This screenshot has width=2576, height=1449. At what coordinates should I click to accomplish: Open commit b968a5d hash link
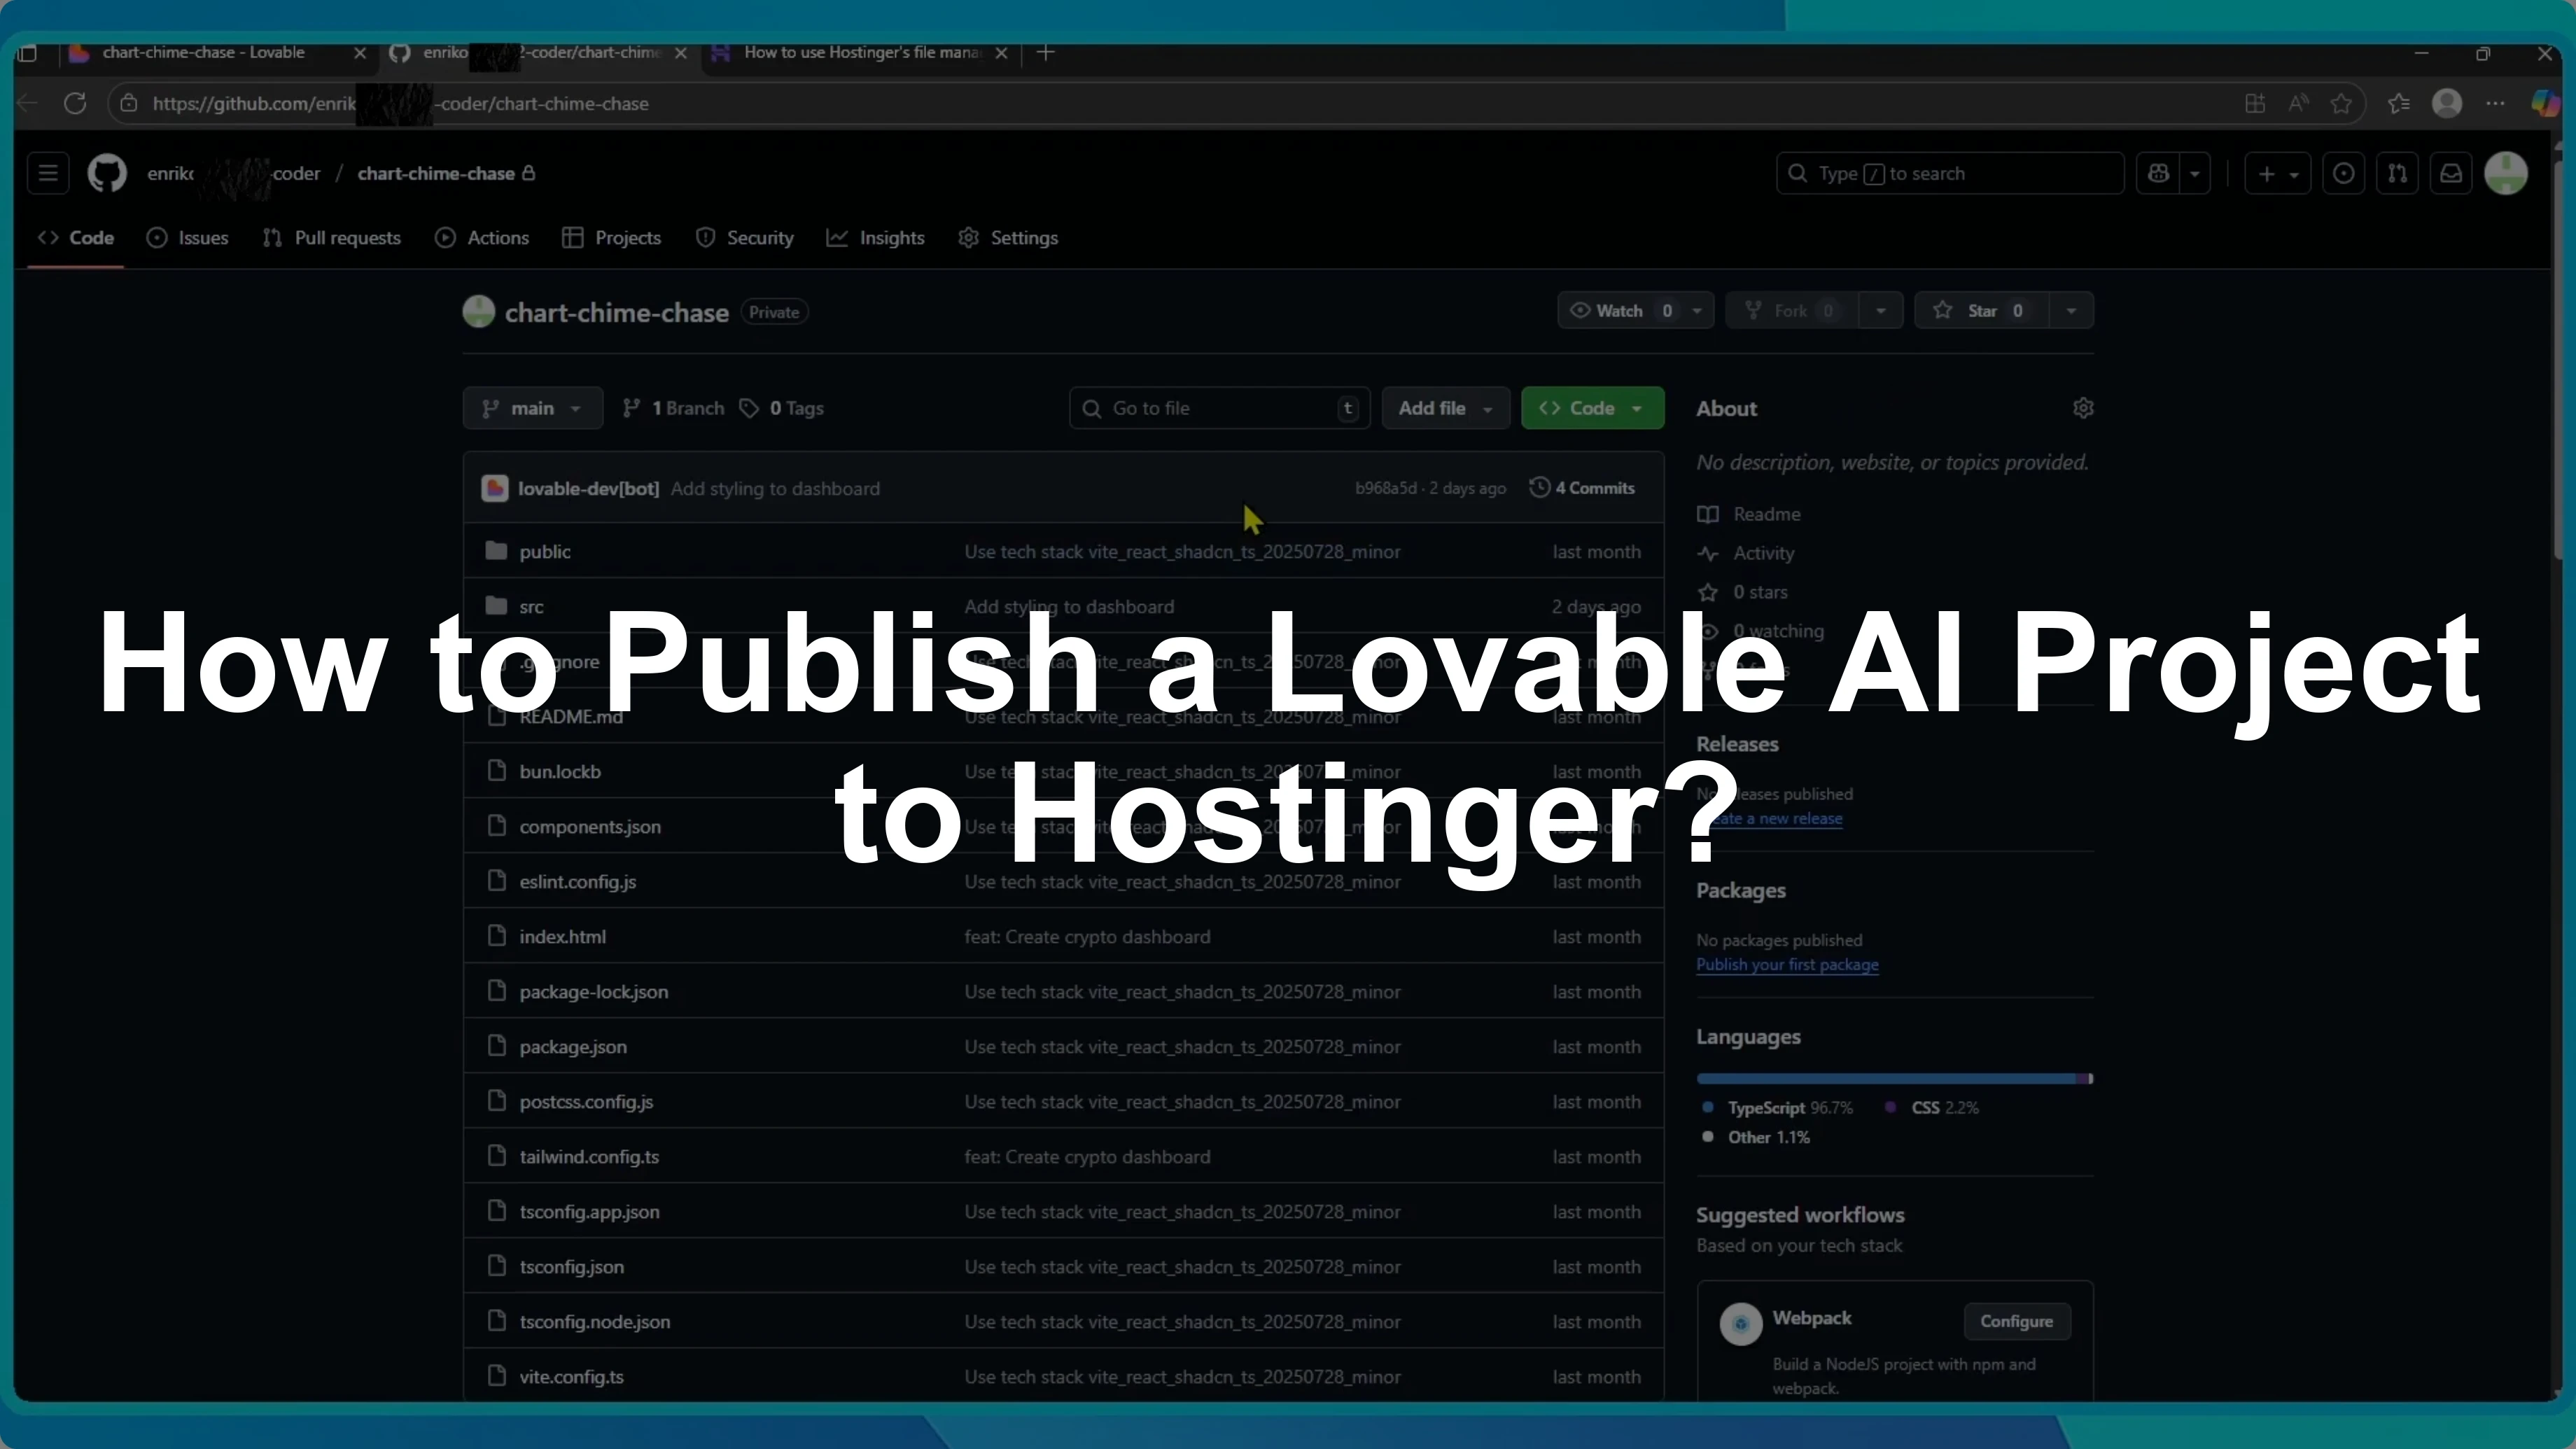click(x=1386, y=488)
